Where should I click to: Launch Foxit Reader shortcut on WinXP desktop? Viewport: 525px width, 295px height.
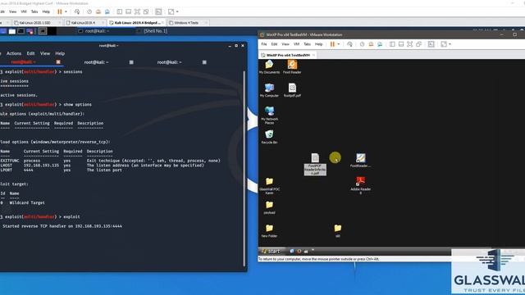pos(292,67)
